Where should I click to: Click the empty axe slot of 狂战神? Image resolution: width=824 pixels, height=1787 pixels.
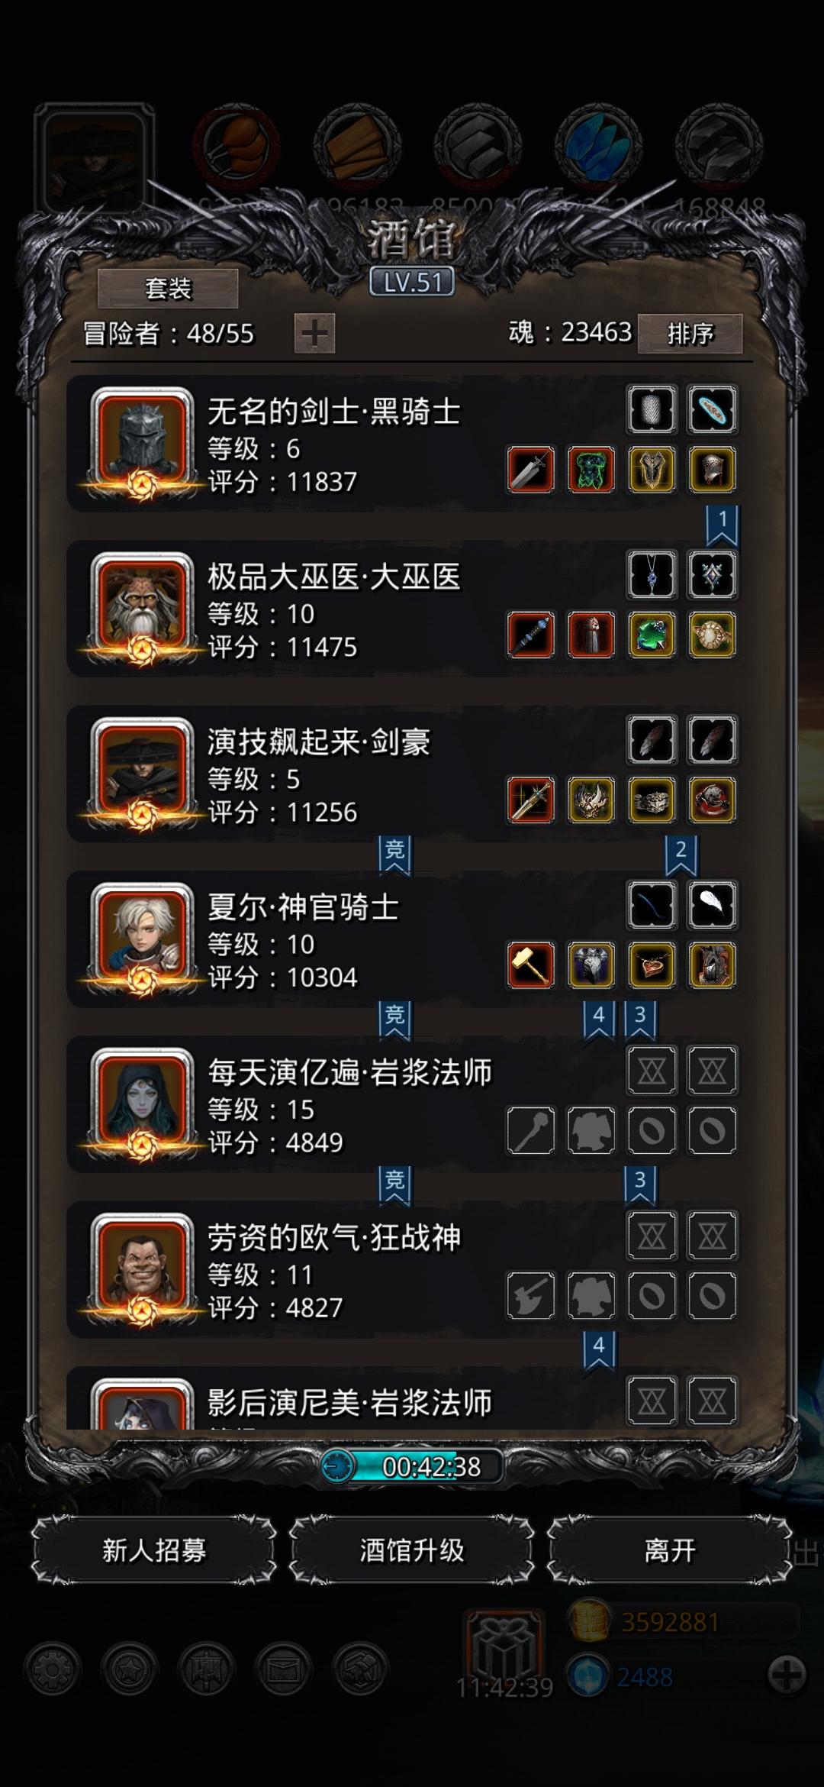click(531, 1295)
